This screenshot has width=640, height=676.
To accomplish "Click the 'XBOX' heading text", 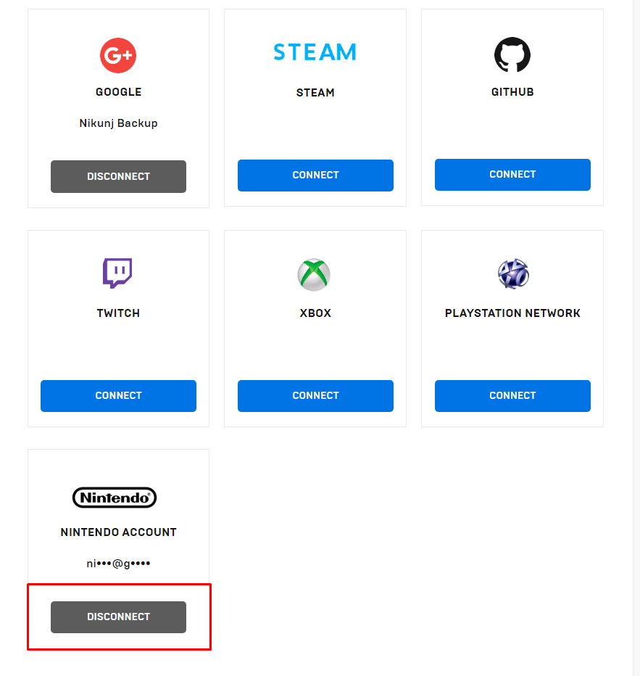I will [315, 313].
